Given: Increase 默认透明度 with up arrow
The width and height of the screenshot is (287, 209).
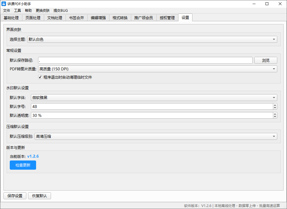Looking at the screenshot, I should point(275,114).
